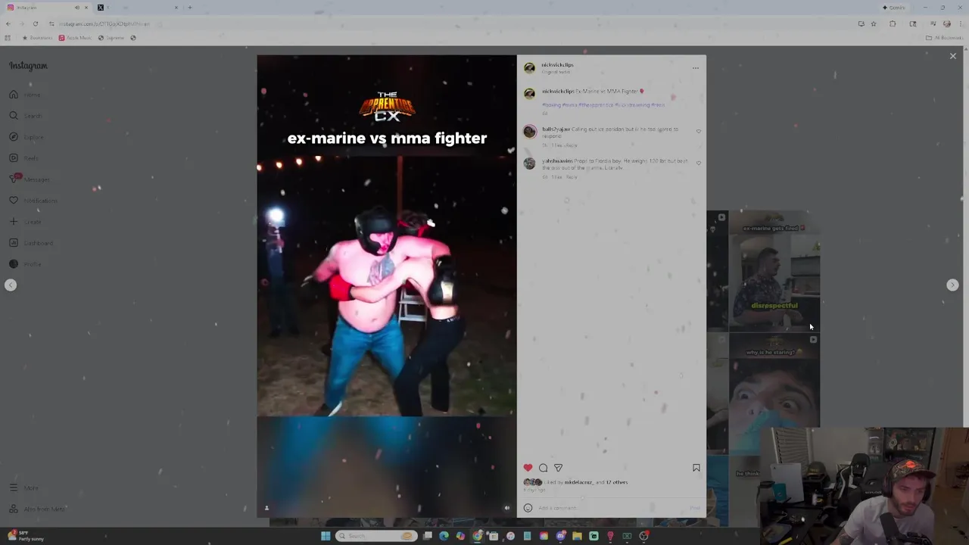Open Messages in the Instagram sidebar
The image size is (969, 545).
point(30,179)
